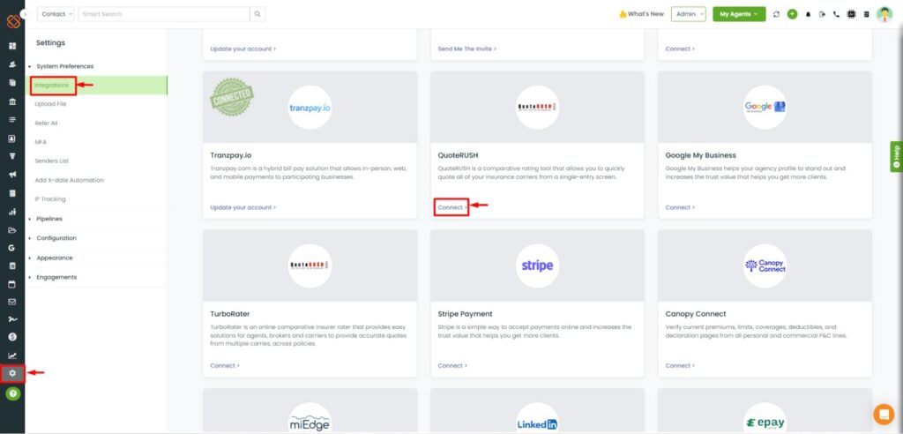Click the Stripe logo thumbnail

537,266
